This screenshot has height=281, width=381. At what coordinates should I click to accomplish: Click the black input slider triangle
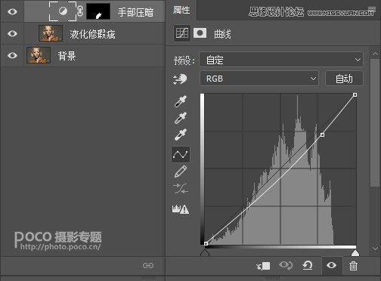point(205,253)
